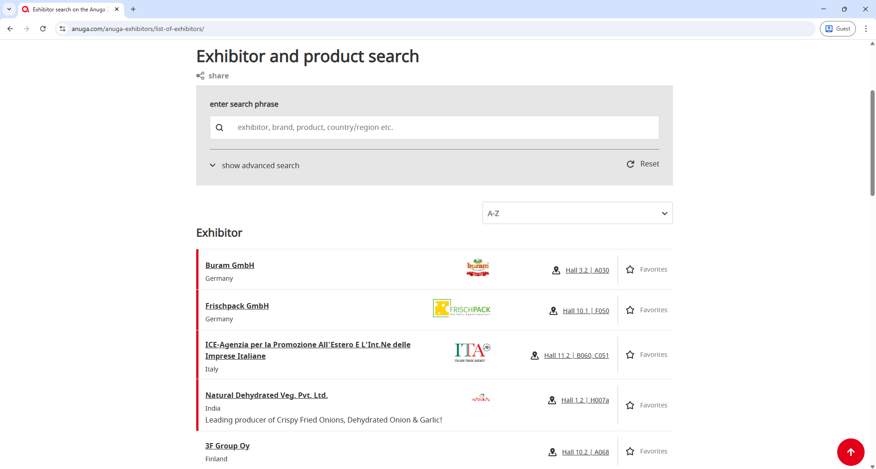This screenshot has height=469, width=876.
Task: Click the search magnifier icon in the search bar
Action: 220,127
